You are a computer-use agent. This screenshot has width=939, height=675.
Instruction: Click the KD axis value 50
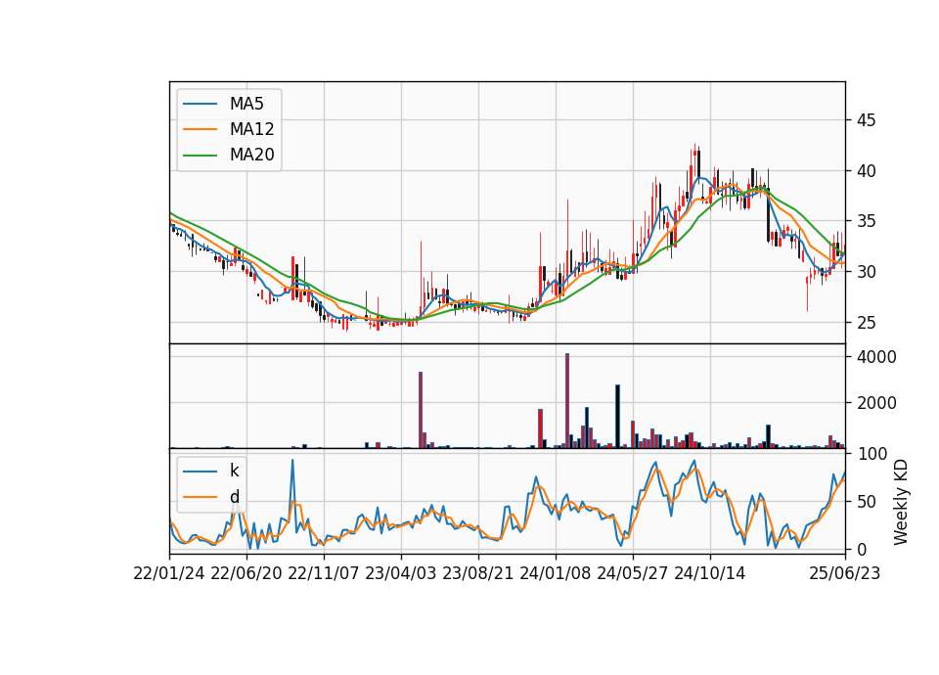pyautogui.click(x=867, y=502)
